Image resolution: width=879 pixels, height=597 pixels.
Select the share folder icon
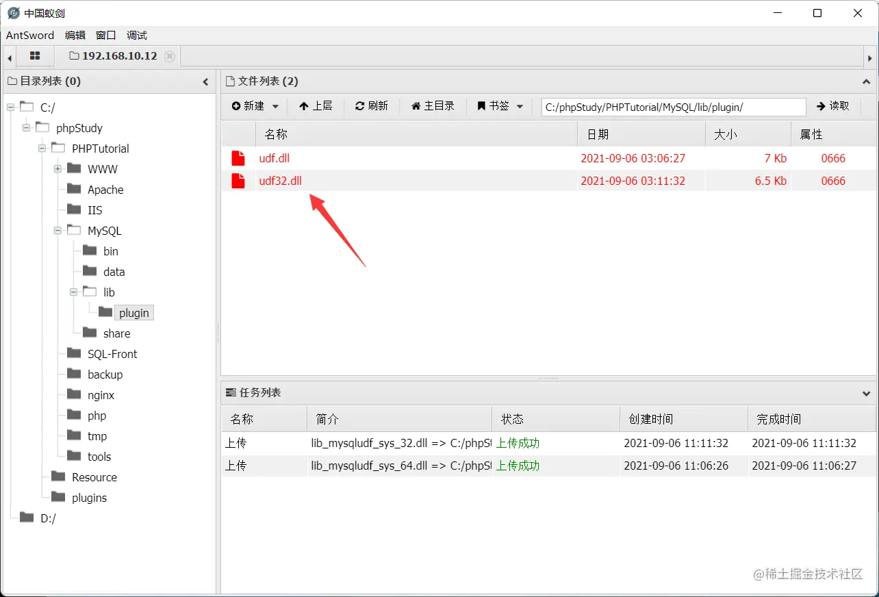click(90, 333)
